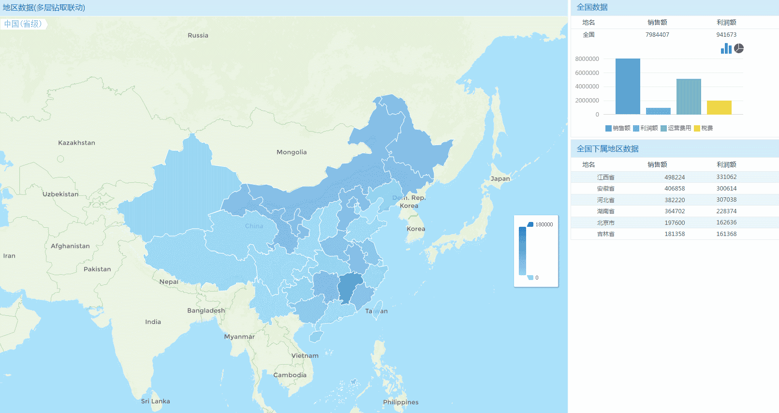Click the darkest Jiangxi province on the map
The height and width of the screenshot is (413, 779).
tap(349, 288)
